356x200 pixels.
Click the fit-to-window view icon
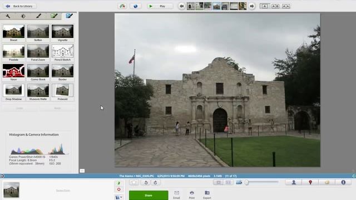point(219,182)
